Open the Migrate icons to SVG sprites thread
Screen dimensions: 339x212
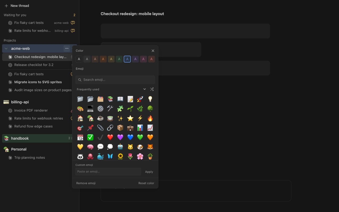pyautogui.click(x=40, y=82)
